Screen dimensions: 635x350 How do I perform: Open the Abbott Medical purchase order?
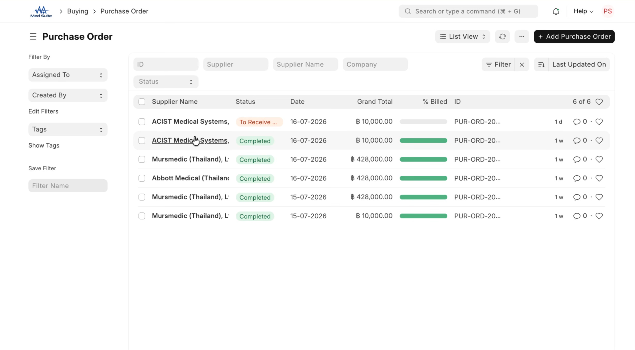[x=190, y=178]
